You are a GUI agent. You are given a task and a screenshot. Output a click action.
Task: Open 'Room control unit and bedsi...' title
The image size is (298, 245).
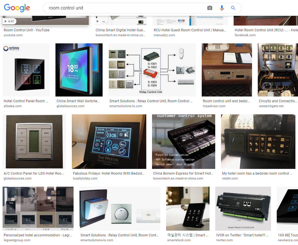point(226,101)
